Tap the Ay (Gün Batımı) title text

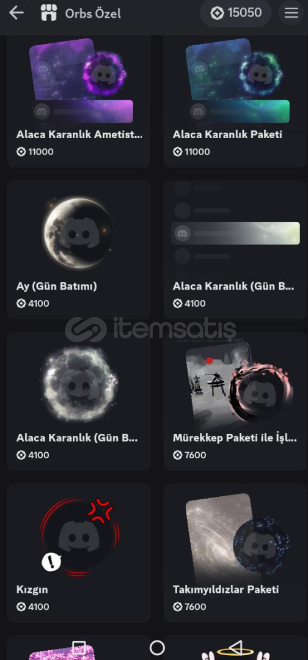pyautogui.click(x=56, y=286)
